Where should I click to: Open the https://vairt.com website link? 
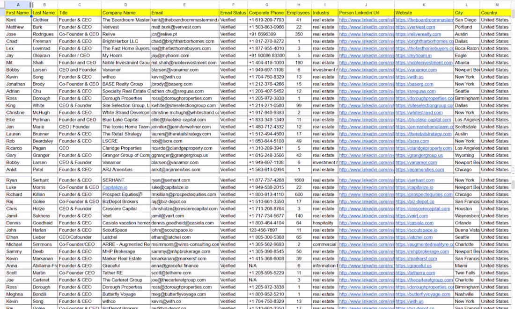point(412,216)
